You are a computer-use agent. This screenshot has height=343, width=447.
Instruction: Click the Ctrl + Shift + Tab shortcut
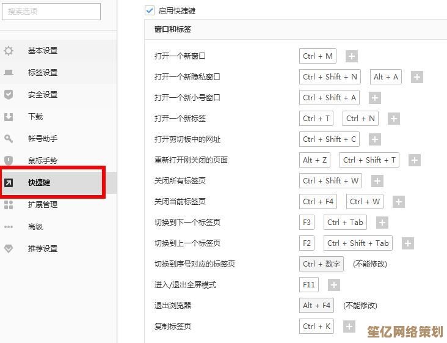[x=357, y=243]
